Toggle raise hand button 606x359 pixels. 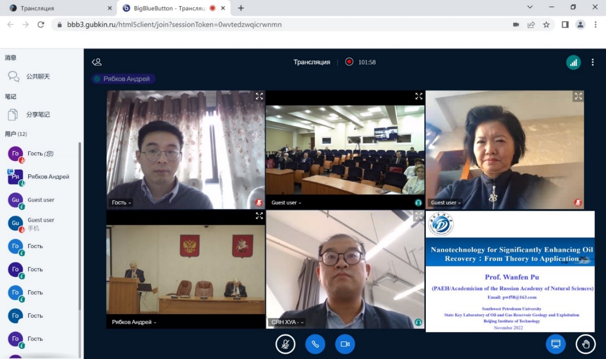585,344
